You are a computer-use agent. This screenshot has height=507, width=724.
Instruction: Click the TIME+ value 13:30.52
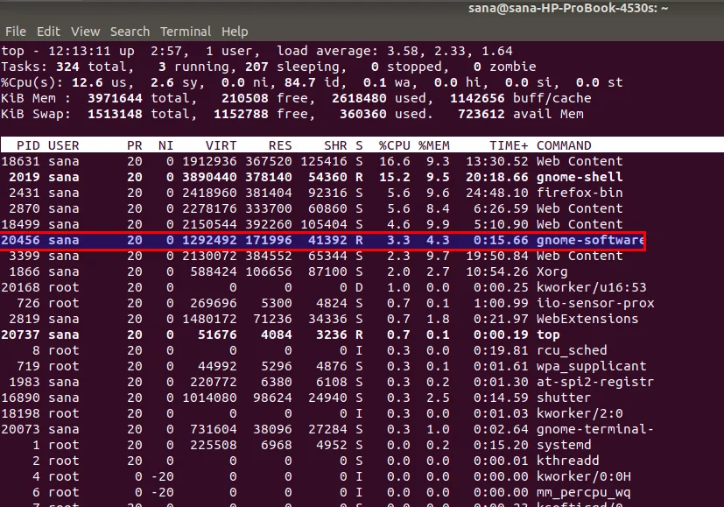click(x=497, y=161)
